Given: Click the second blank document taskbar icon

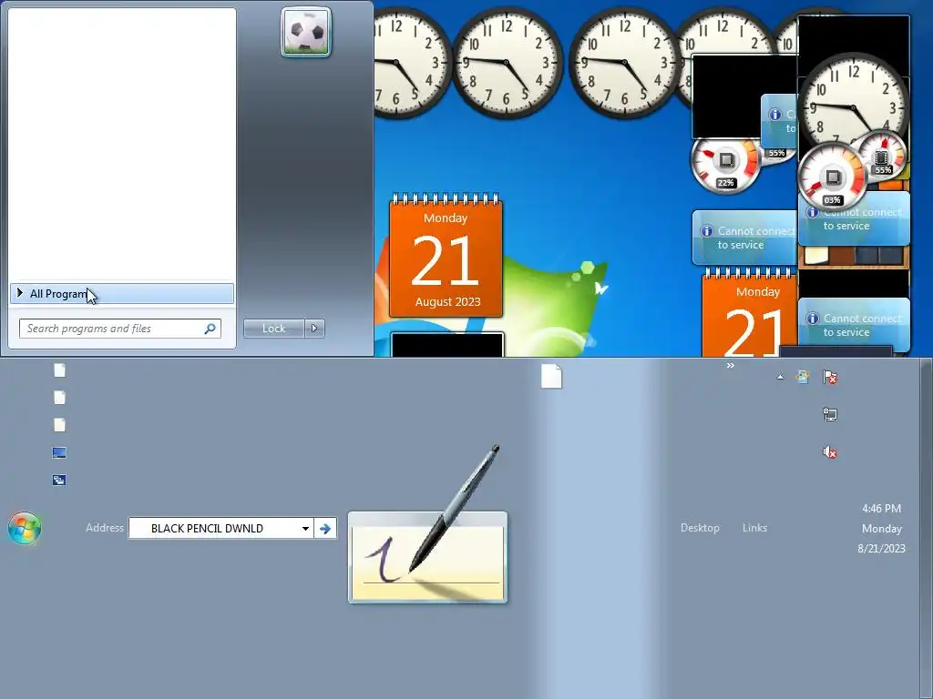Looking at the screenshot, I should tap(59, 398).
